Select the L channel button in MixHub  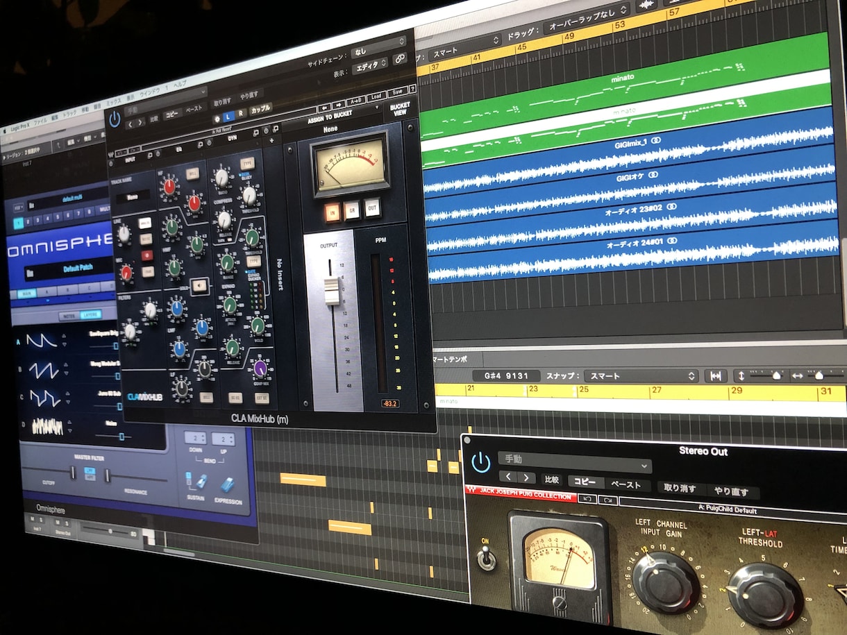pos(228,115)
